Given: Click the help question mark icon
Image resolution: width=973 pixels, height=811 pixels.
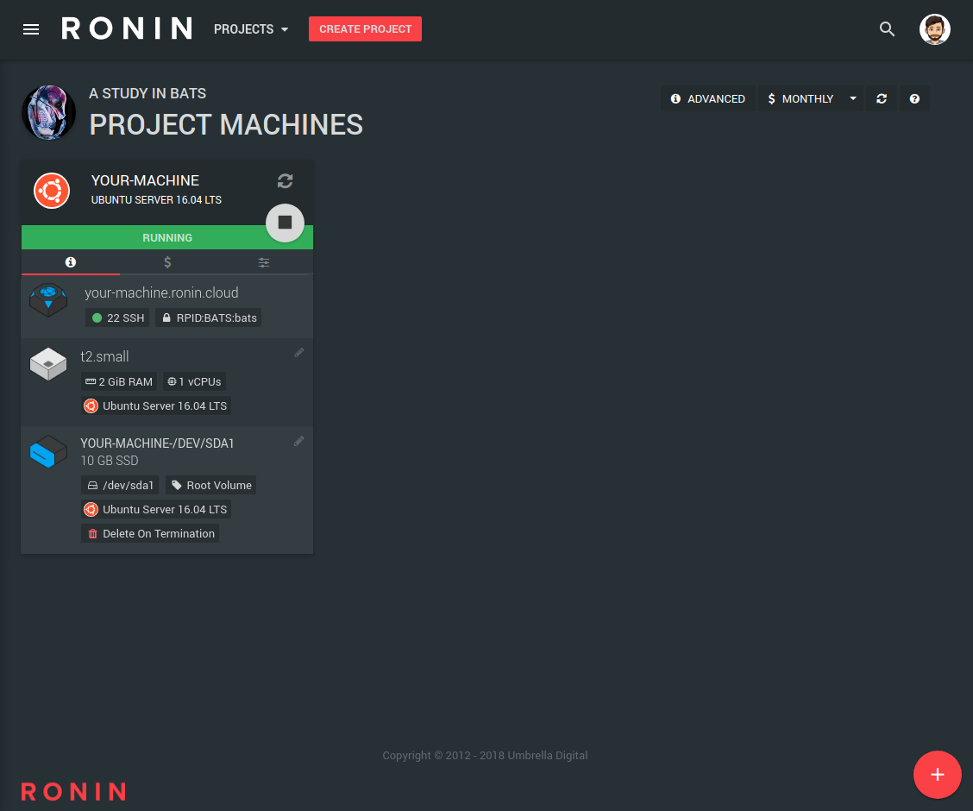Looking at the screenshot, I should coord(914,97).
